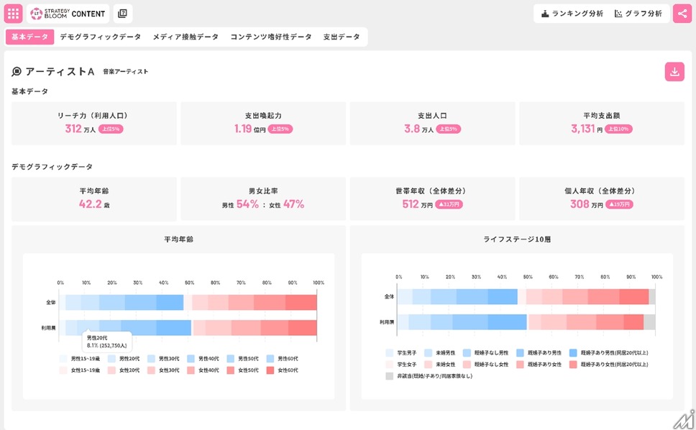Click the 男性20代 8.1% tooltip
The height and width of the screenshot is (430, 696).
pyautogui.click(x=107, y=342)
